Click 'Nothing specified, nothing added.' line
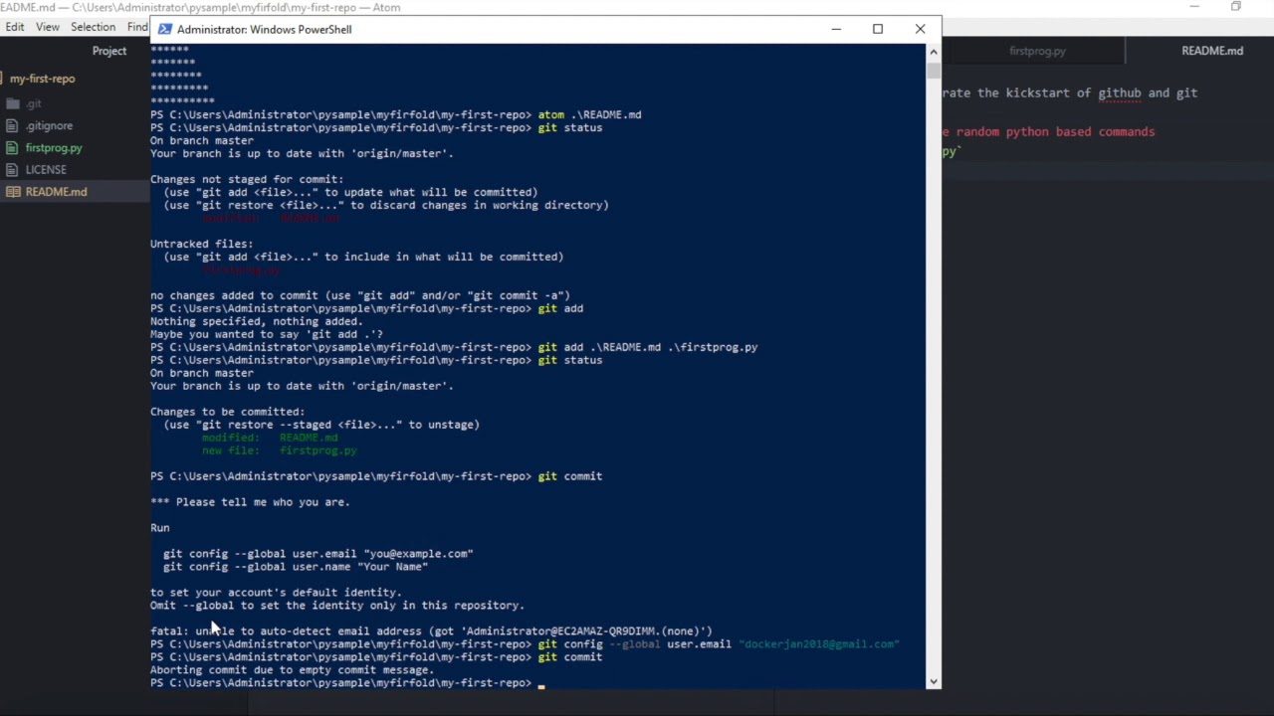Image resolution: width=1274 pixels, height=716 pixels. coord(257,321)
